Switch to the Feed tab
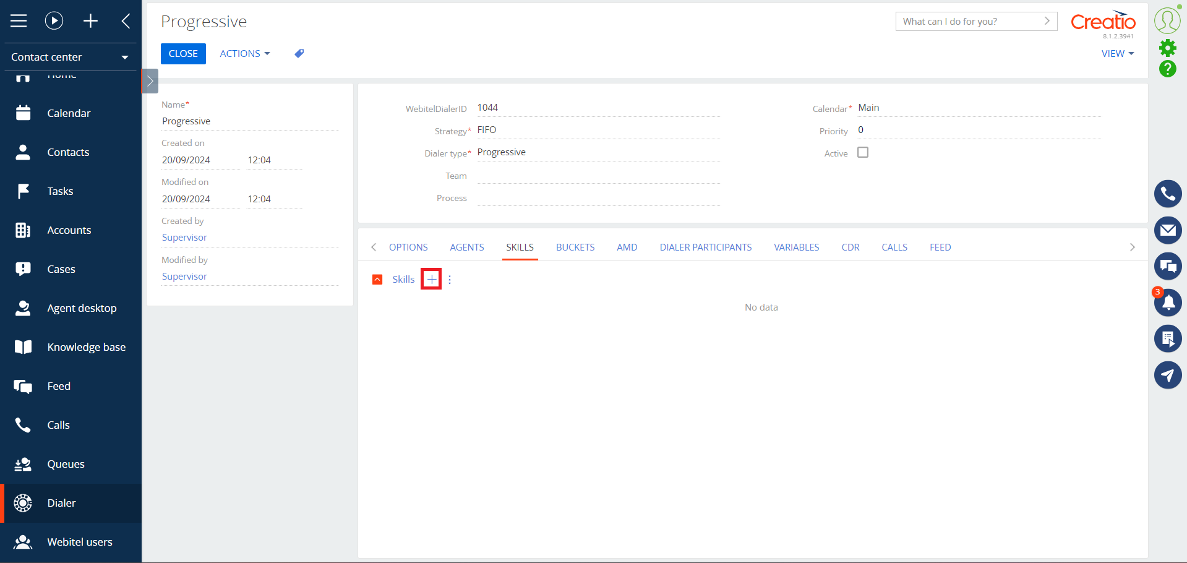This screenshot has height=563, width=1187. [x=940, y=247]
